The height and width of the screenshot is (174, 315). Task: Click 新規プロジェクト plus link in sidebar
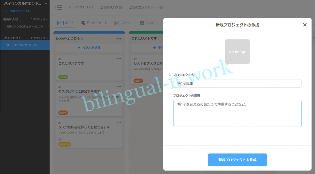tap(18, 11)
